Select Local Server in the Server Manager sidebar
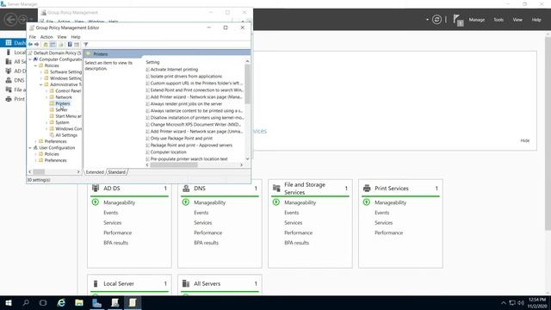 pyautogui.click(x=15, y=53)
